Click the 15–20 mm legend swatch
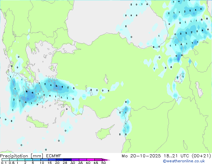The image size is (212, 164). click(x=52, y=160)
